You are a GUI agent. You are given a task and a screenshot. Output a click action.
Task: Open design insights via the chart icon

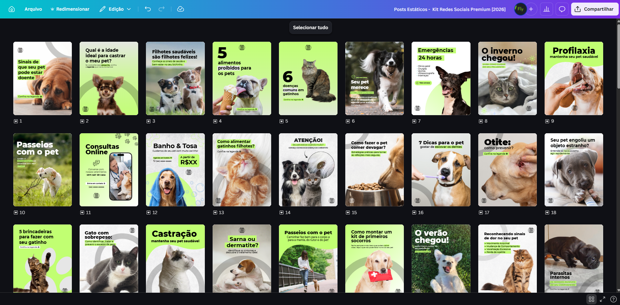click(x=546, y=9)
